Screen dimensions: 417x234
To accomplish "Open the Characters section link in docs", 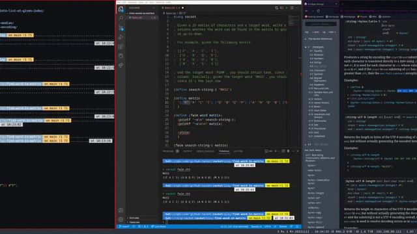I will 319,70.
